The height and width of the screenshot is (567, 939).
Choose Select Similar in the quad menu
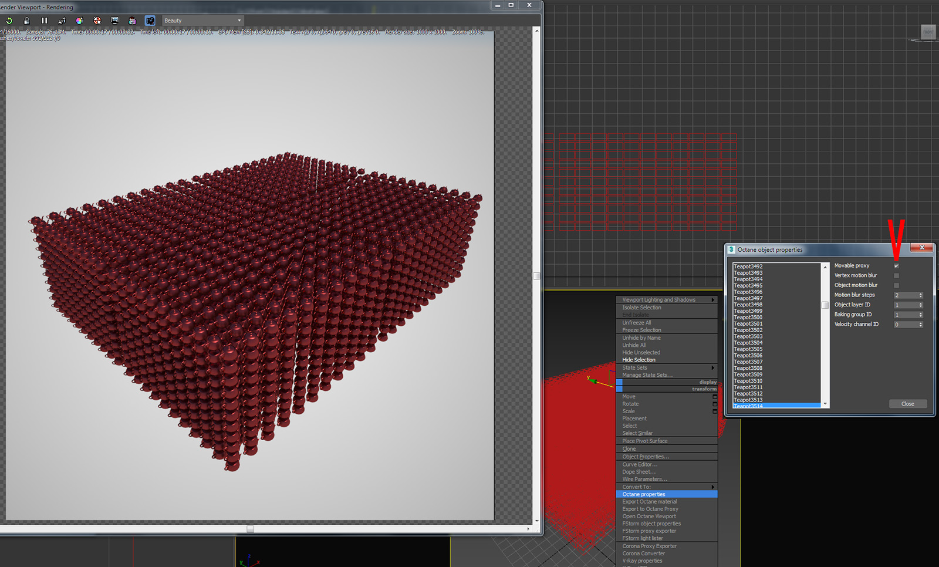tap(667, 433)
